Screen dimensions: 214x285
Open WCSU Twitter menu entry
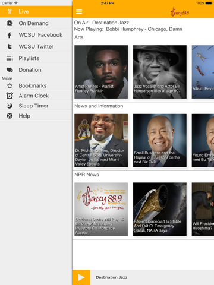[36, 46]
